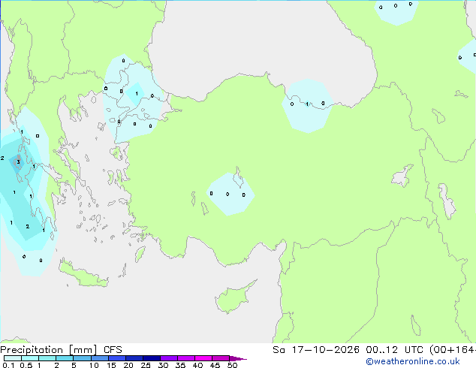The width and height of the screenshot is (476, 368).
Task: Click the 'CFS' model label
Action: coord(113,350)
